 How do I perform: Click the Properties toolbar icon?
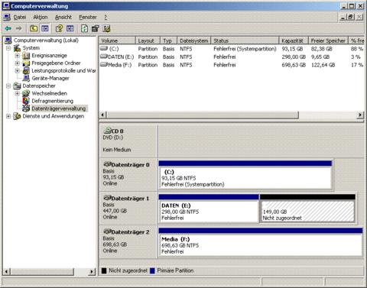(96, 28)
